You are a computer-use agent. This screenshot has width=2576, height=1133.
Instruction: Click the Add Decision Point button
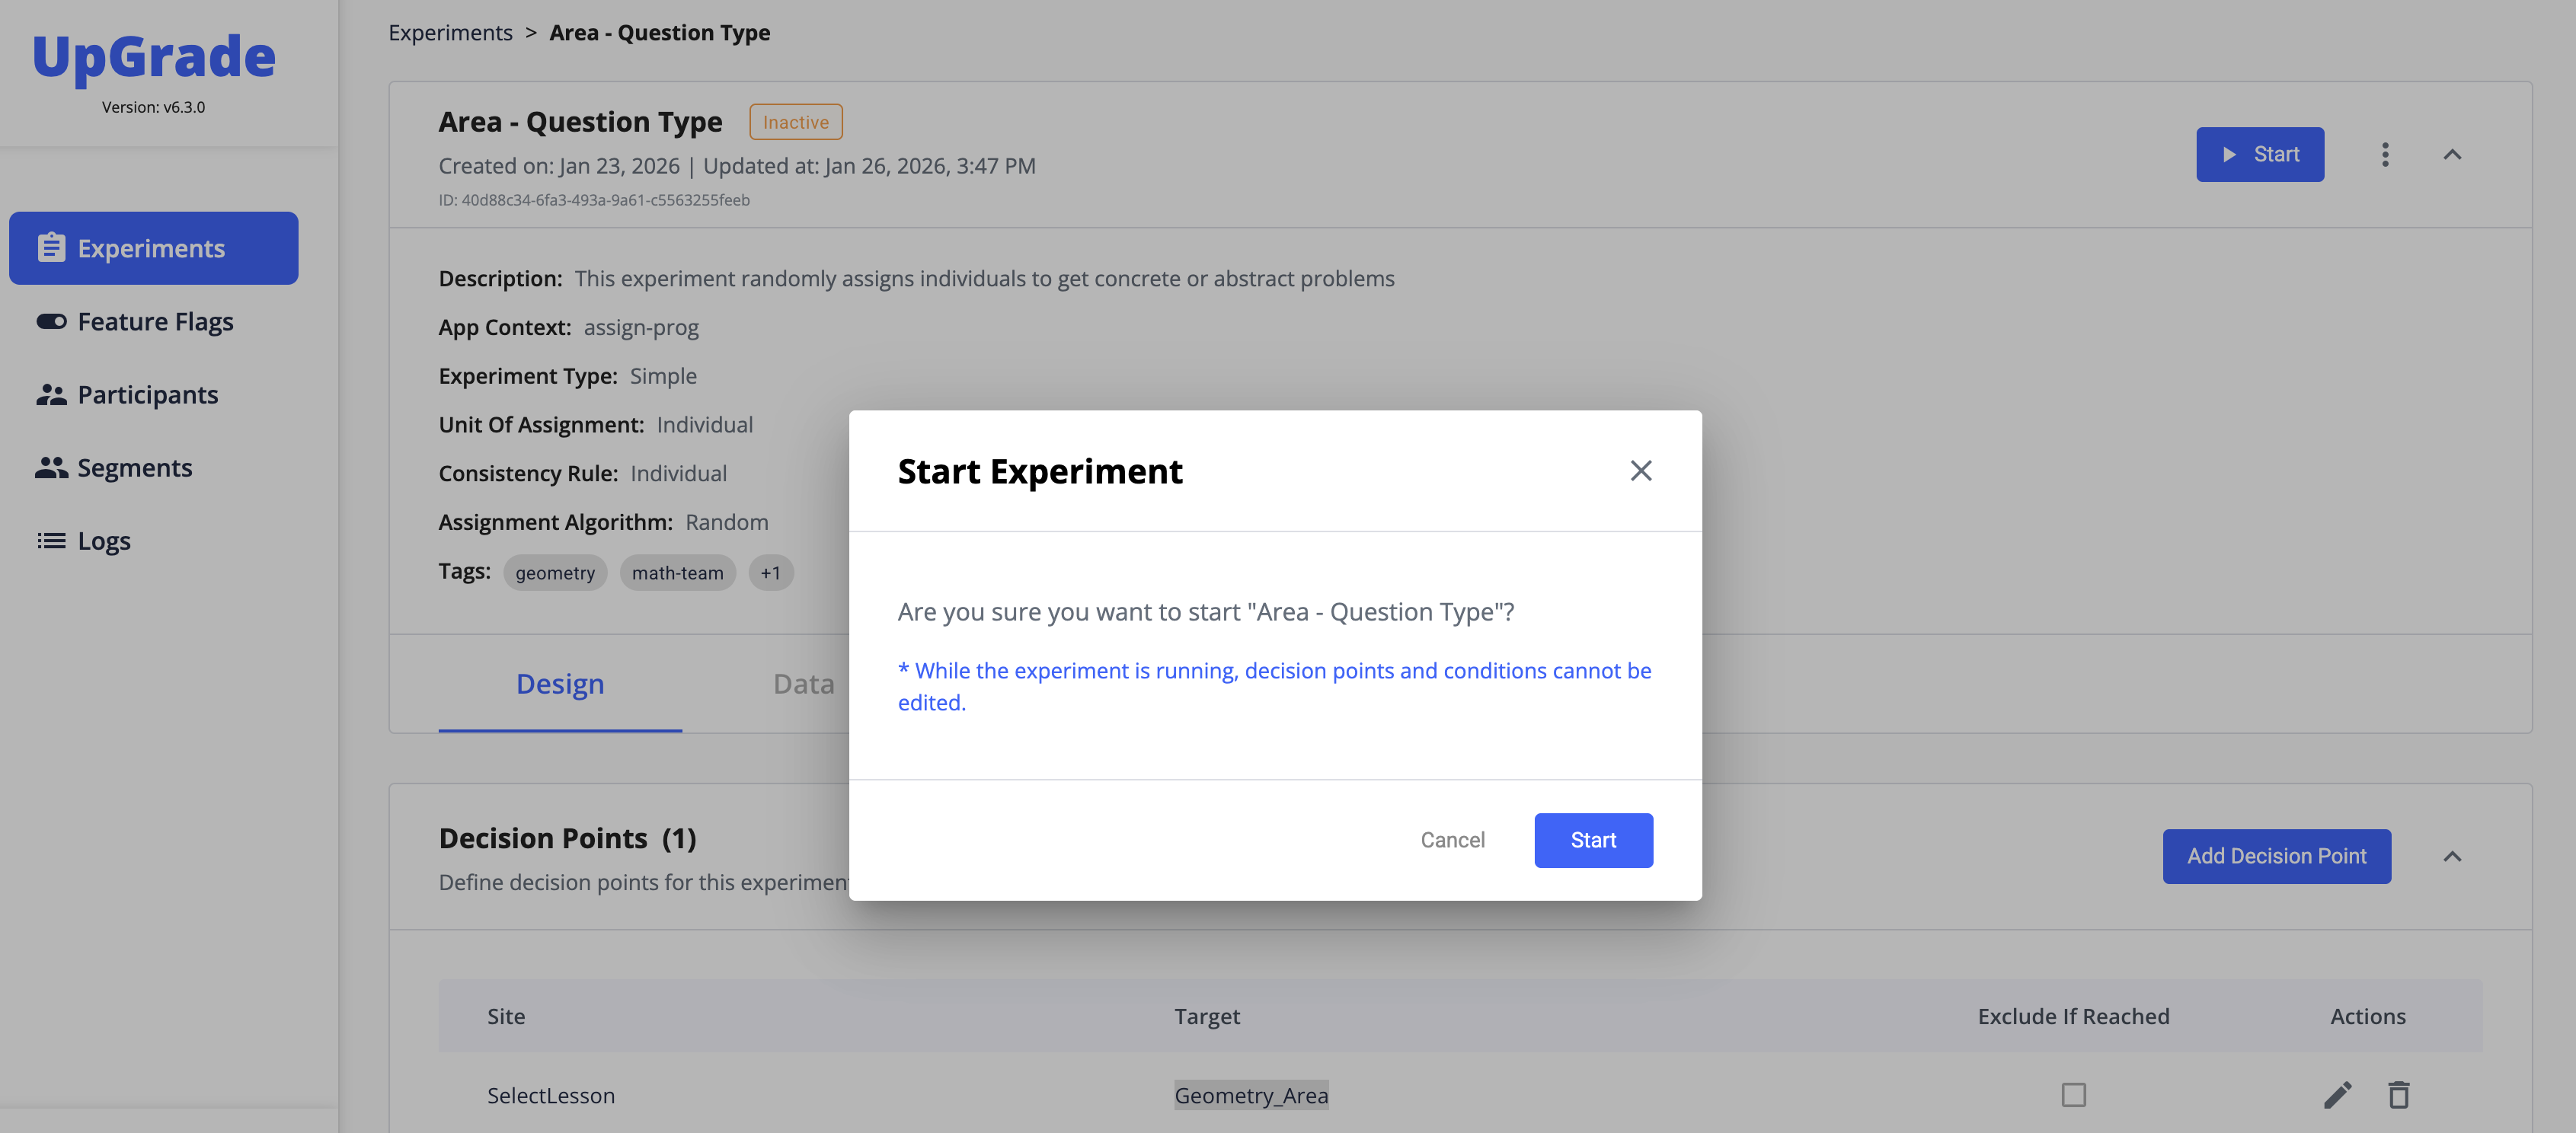(2276, 856)
